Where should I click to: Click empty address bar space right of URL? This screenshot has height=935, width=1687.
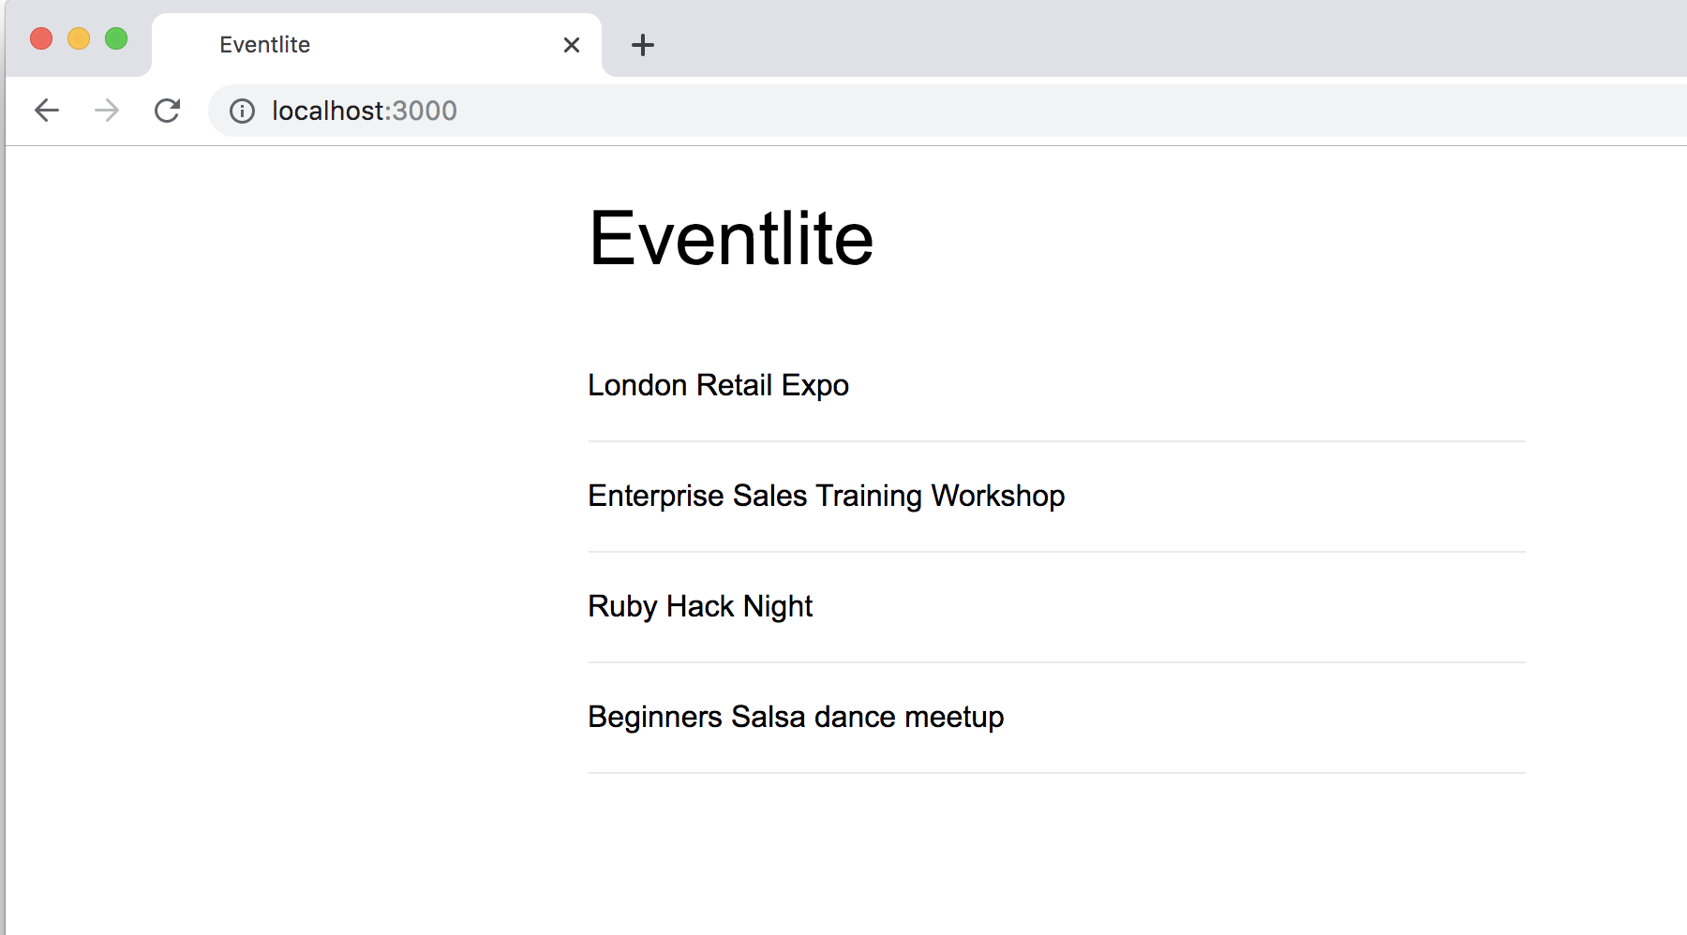click(x=1031, y=111)
